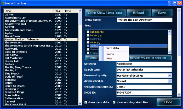Select the show 26 Men
Image resolution: width=183 pixels, height=109 pixels.
click(41, 15)
